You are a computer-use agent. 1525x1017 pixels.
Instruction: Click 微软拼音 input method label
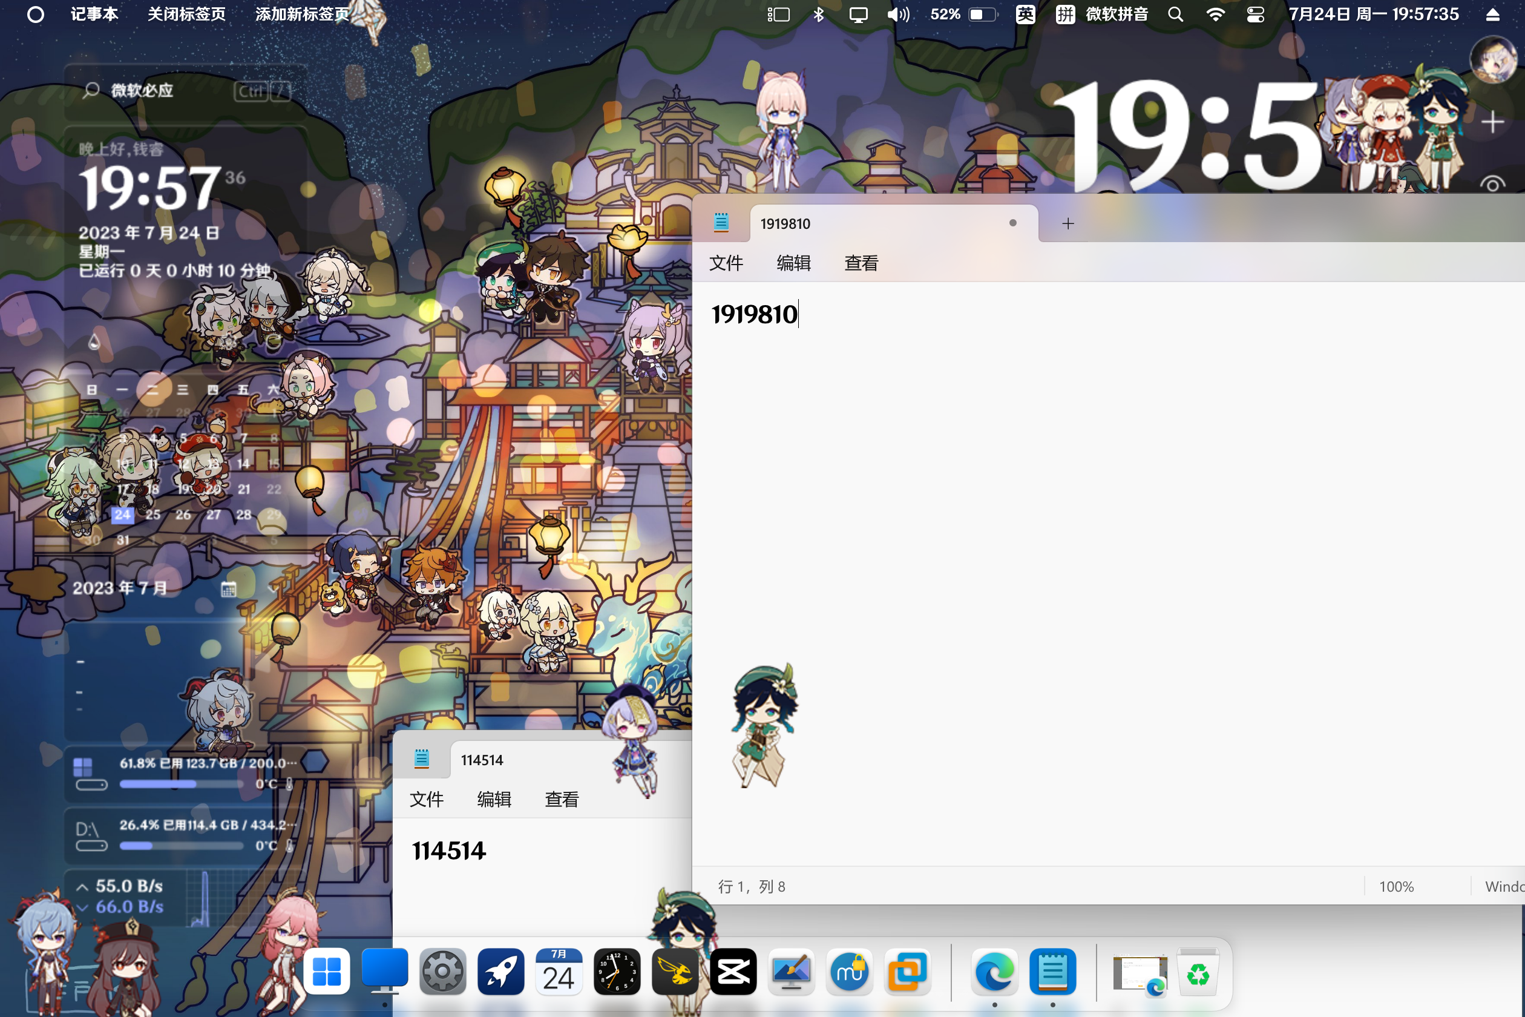(x=1117, y=15)
